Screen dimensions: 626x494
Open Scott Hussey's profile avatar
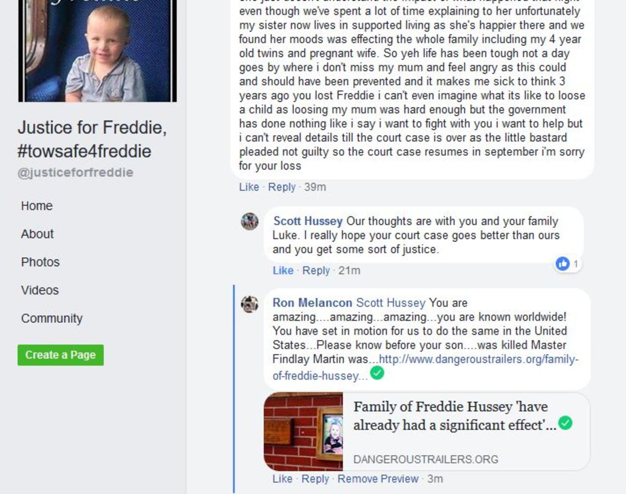coord(250,221)
